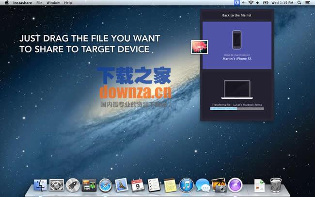The width and height of the screenshot is (315, 197).
Task: Click the dragged flower photo thumbnail
Action: (x=199, y=47)
